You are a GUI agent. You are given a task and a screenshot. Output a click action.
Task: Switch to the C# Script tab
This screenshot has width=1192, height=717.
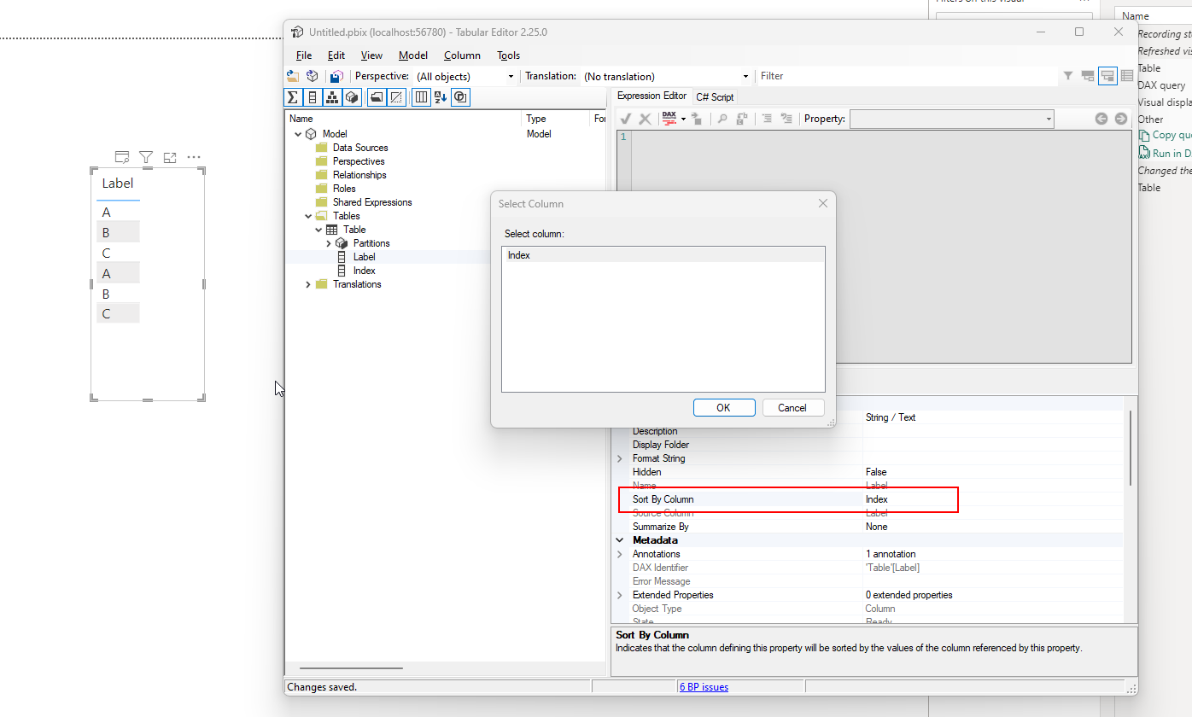pos(715,96)
